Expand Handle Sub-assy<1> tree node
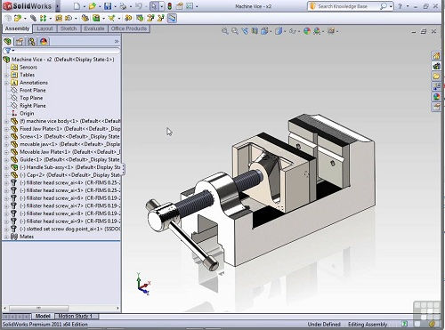 pos(6,167)
